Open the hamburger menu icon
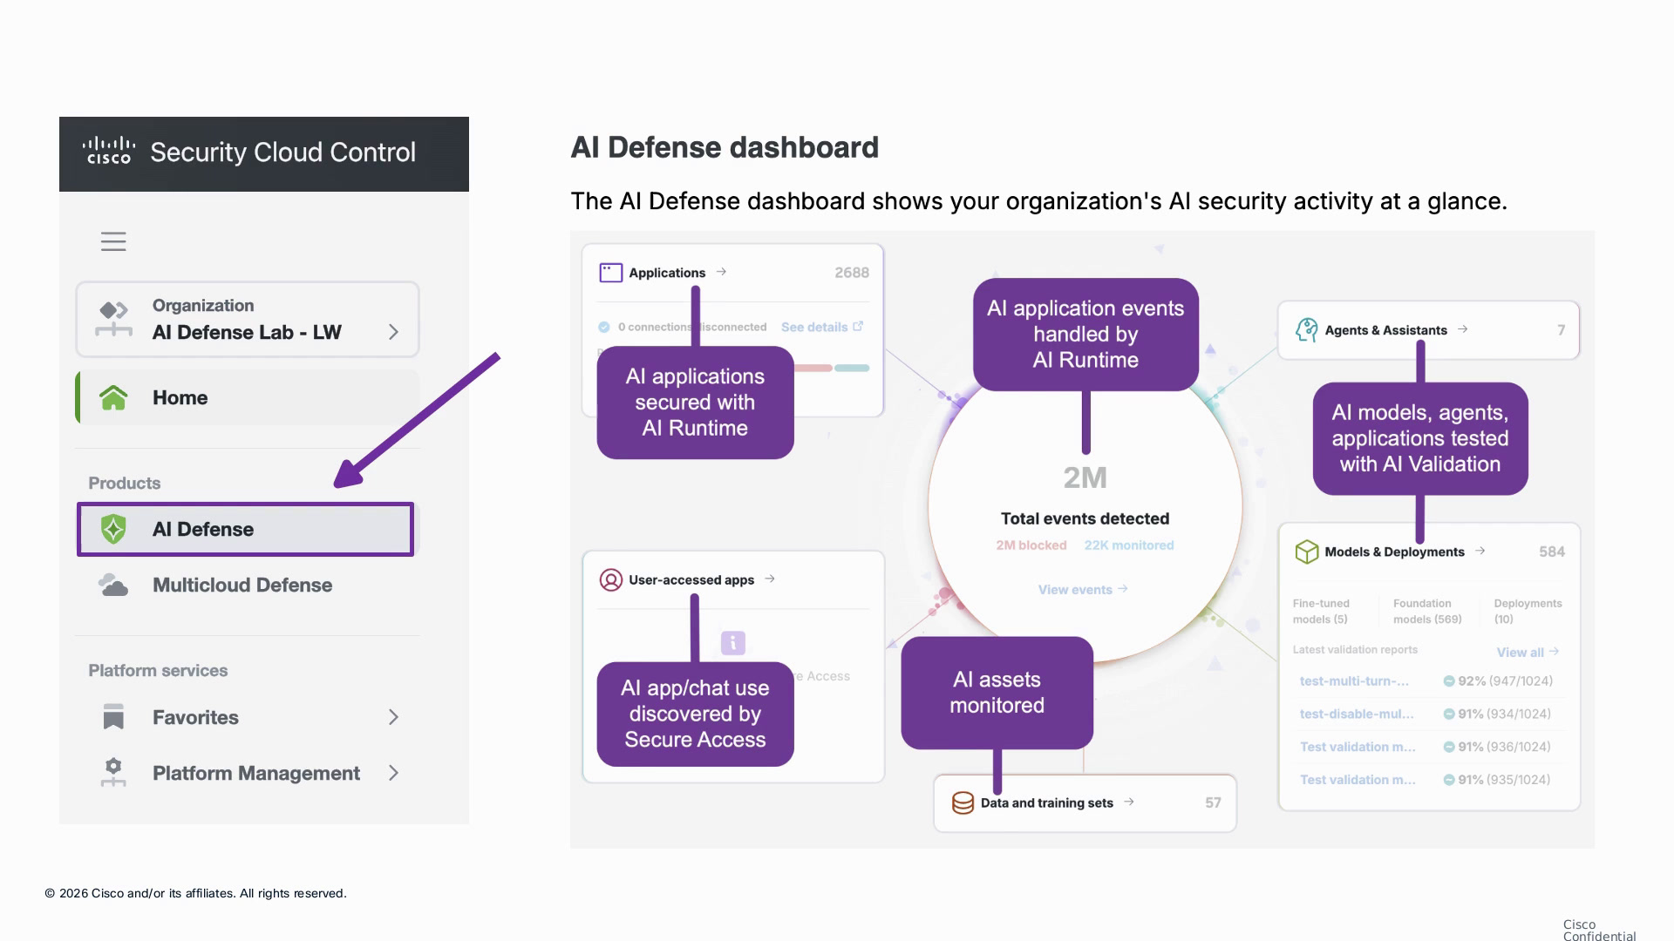This screenshot has height=941, width=1674. click(113, 241)
